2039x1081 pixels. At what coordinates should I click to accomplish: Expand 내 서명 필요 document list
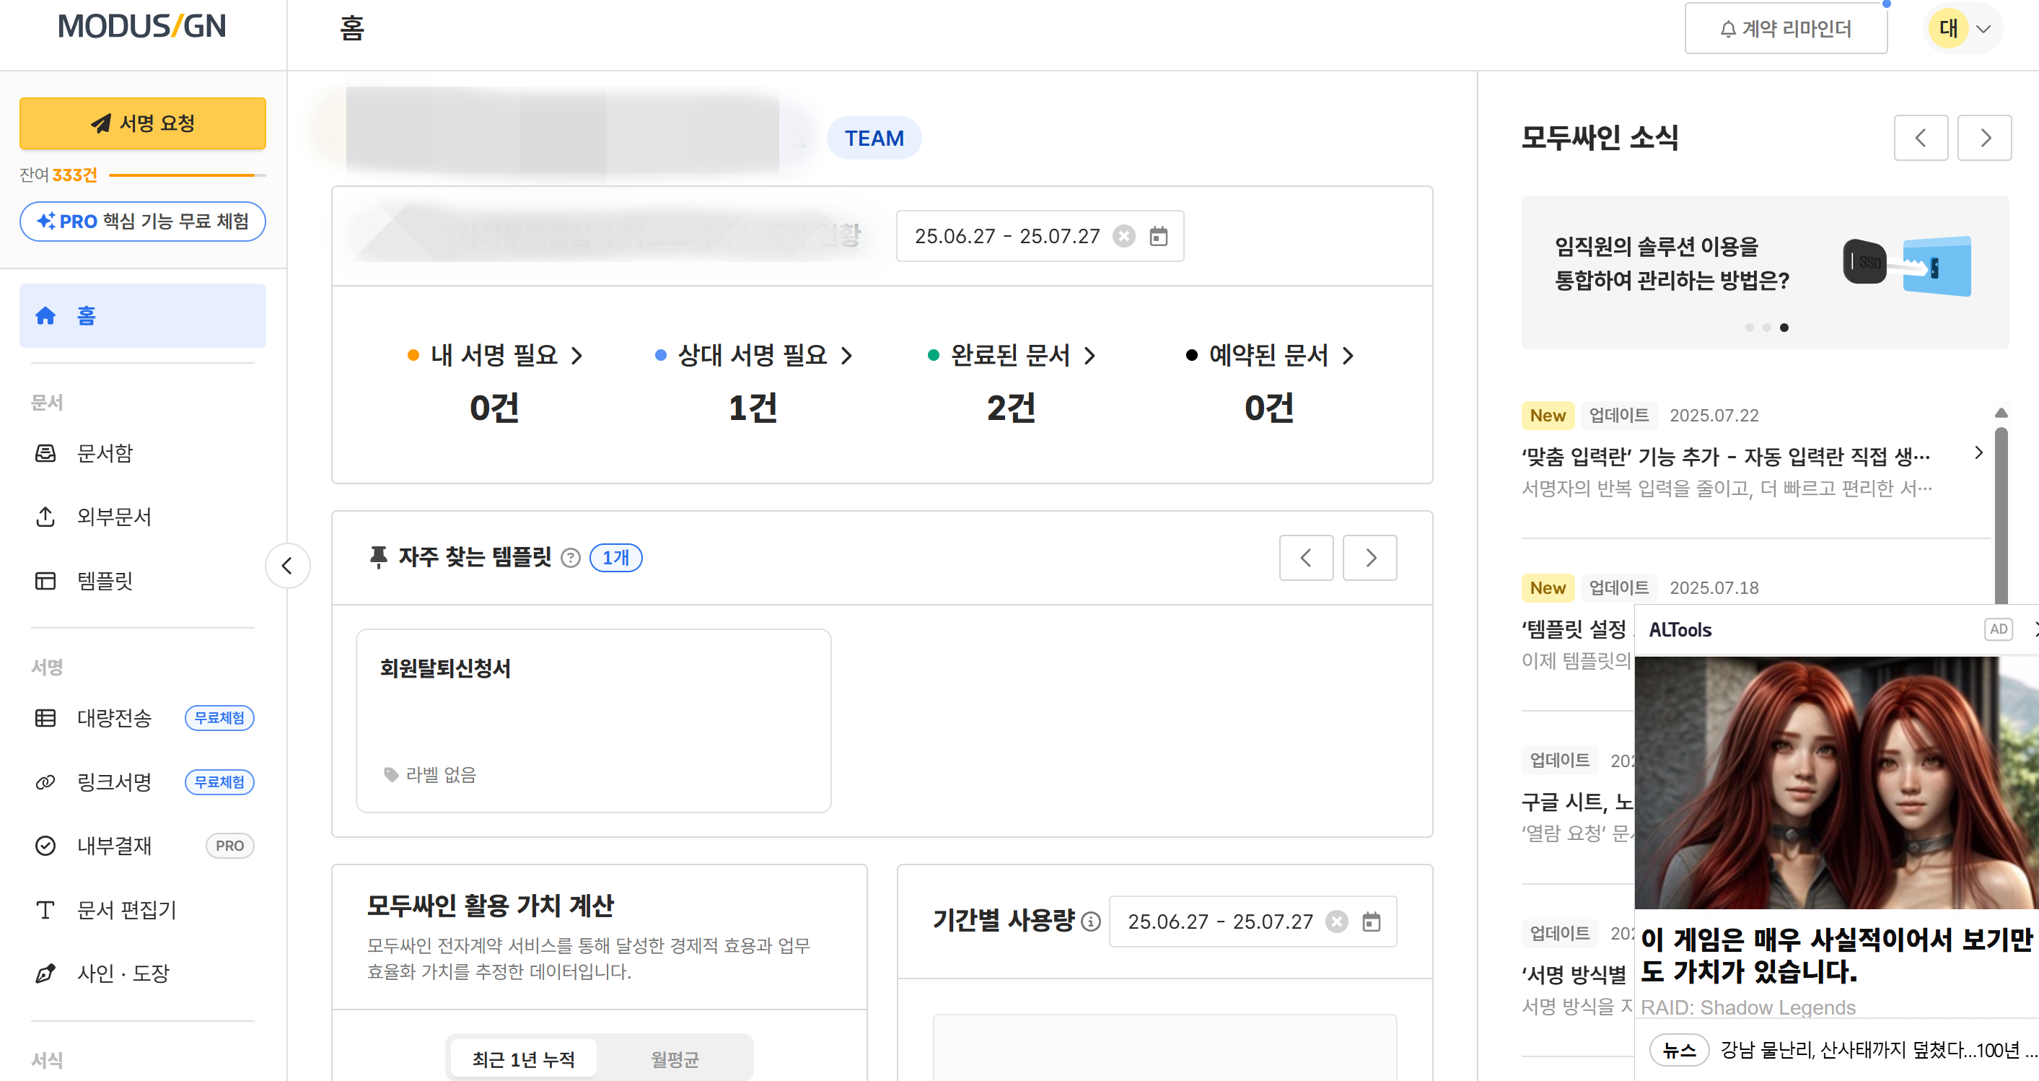[x=577, y=356]
